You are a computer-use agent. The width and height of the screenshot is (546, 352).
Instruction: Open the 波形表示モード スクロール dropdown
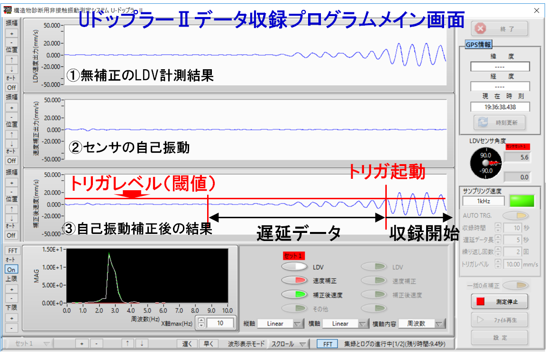pyautogui.click(x=288, y=344)
